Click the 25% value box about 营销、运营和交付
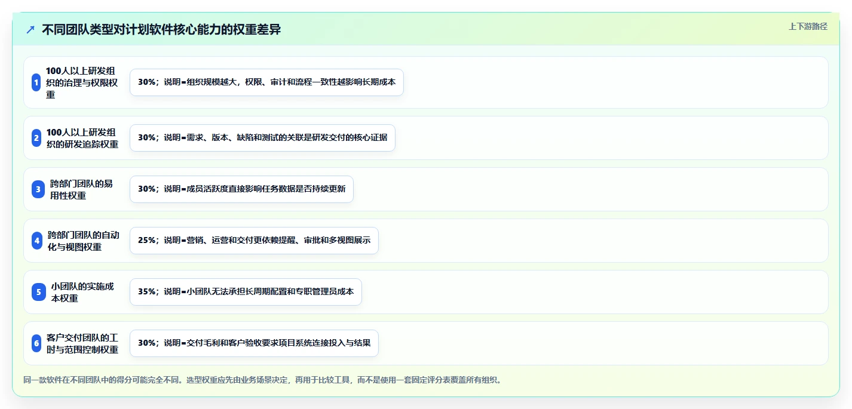 [254, 241]
